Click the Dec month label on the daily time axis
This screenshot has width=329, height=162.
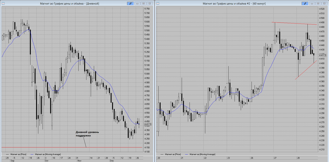tap(112, 160)
